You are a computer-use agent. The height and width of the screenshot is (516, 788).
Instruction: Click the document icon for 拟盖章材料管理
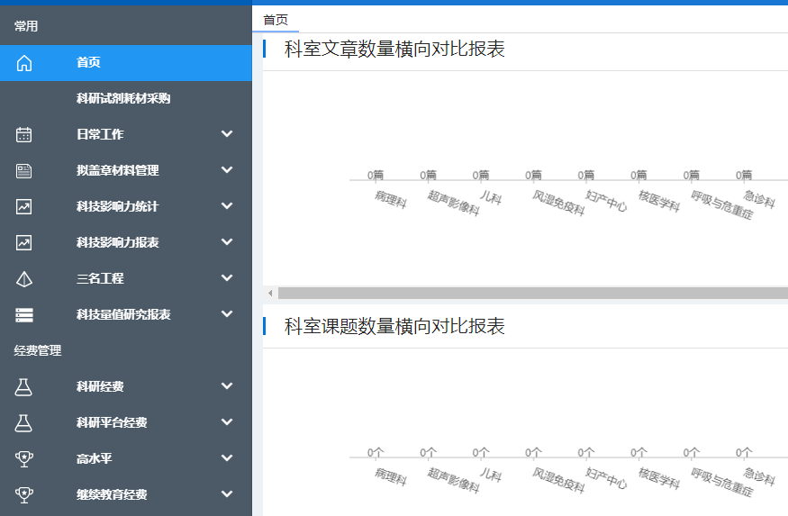point(24,170)
